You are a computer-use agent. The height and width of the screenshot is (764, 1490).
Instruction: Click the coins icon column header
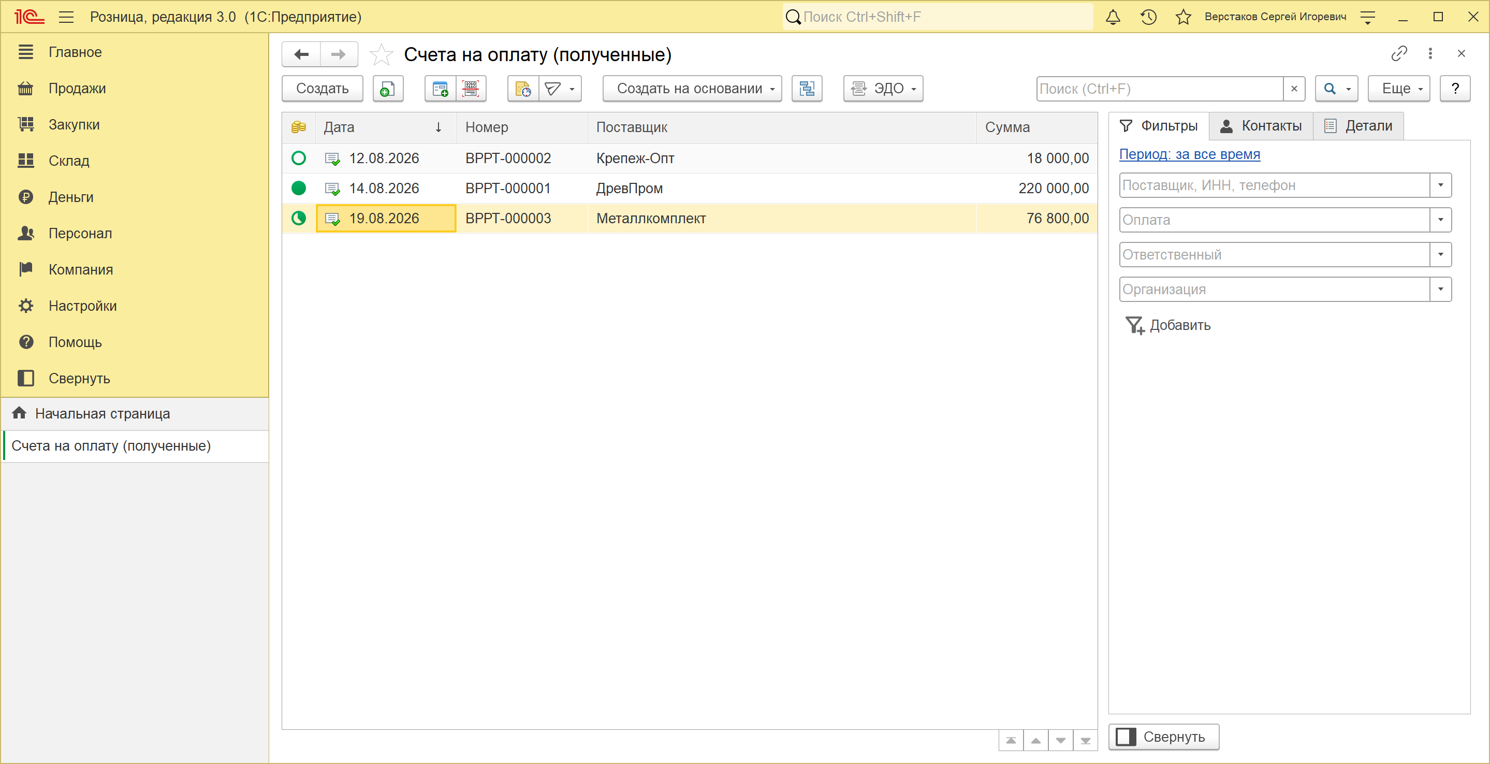coord(298,127)
